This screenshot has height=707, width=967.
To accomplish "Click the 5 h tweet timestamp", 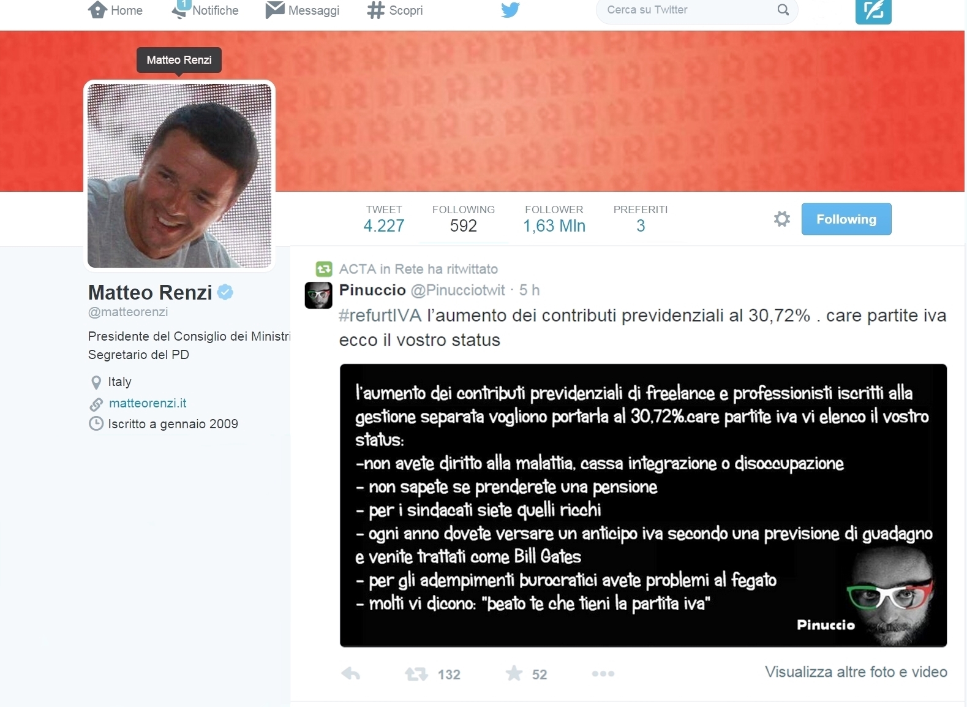I will click(529, 290).
